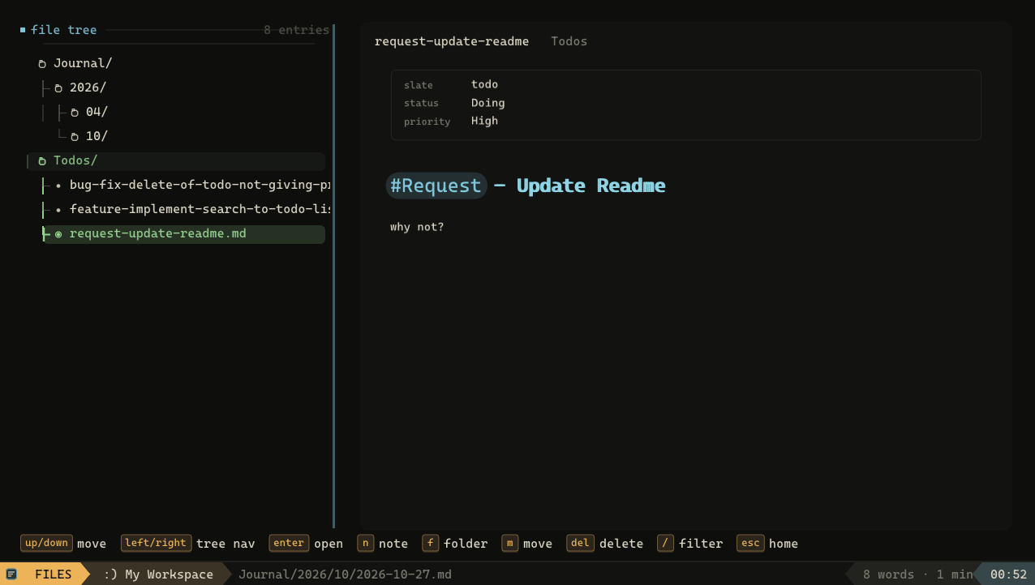Screen dimensions: 1035x585
Task: Click the 'filter' hint label
Action: click(x=701, y=544)
